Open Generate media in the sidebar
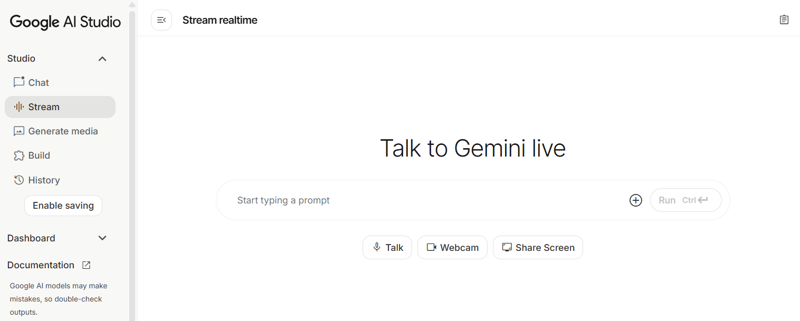800x321 pixels. [x=63, y=131]
